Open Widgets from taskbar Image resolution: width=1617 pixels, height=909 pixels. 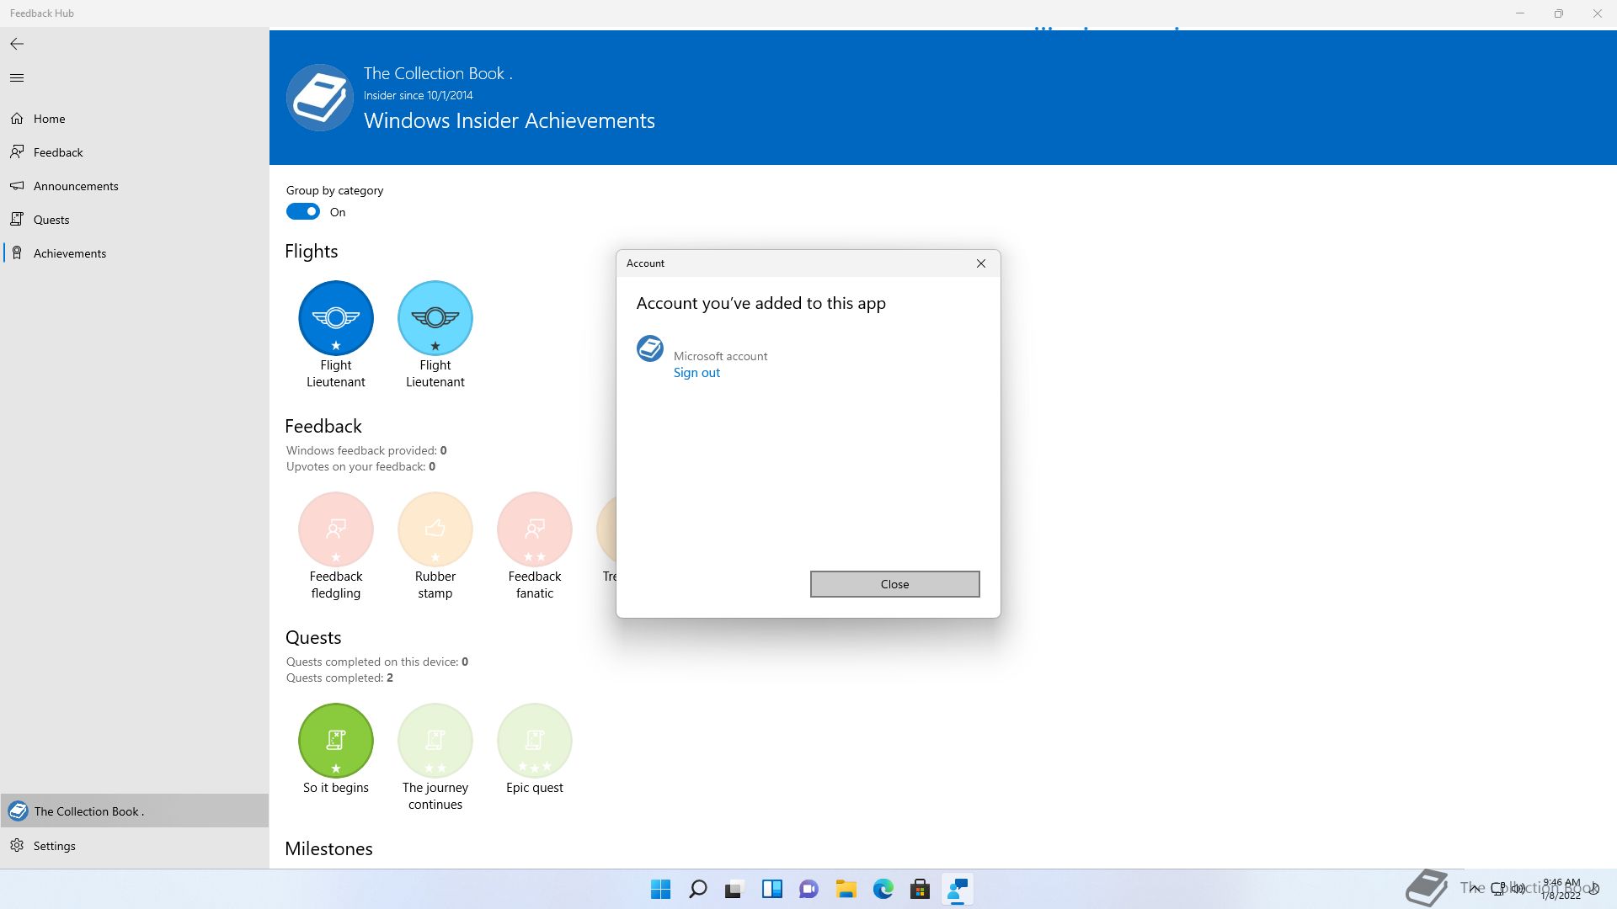pyautogui.click(x=772, y=889)
